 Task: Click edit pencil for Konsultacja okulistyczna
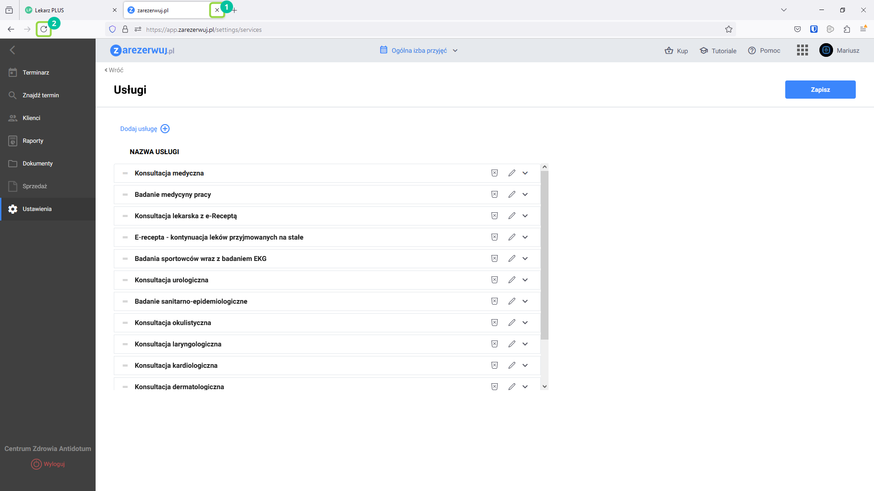[512, 323]
